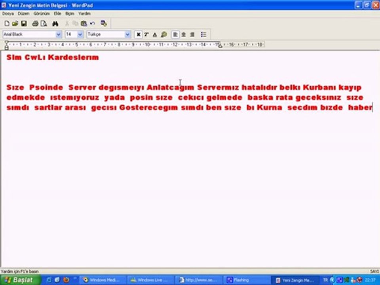Image resolution: width=380 pixels, height=285 pixels.
Task: Open the Düzen menu
Action: 23,13
